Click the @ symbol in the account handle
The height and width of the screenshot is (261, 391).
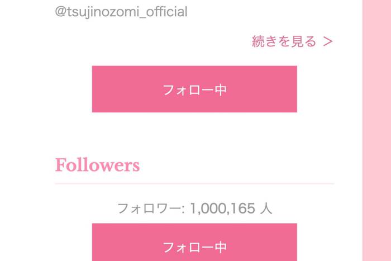pos(60,12)
